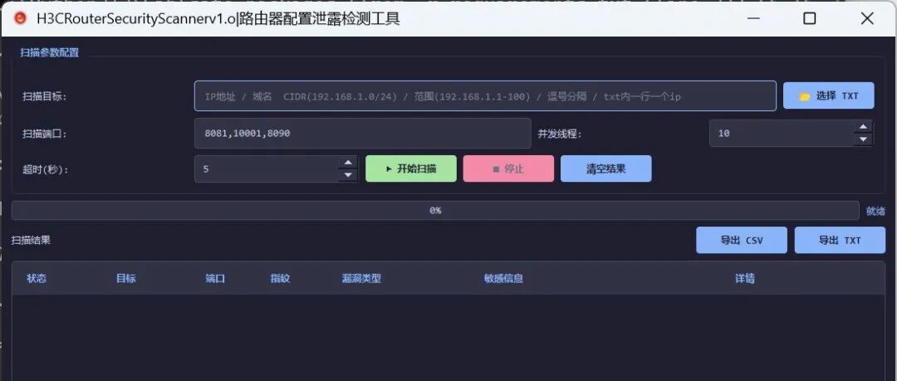The height and width of the screenshot is (381, 897).
Task: Click the 扫描参数配置 group title
Action: pyautogui.click(x=50, y=52)
